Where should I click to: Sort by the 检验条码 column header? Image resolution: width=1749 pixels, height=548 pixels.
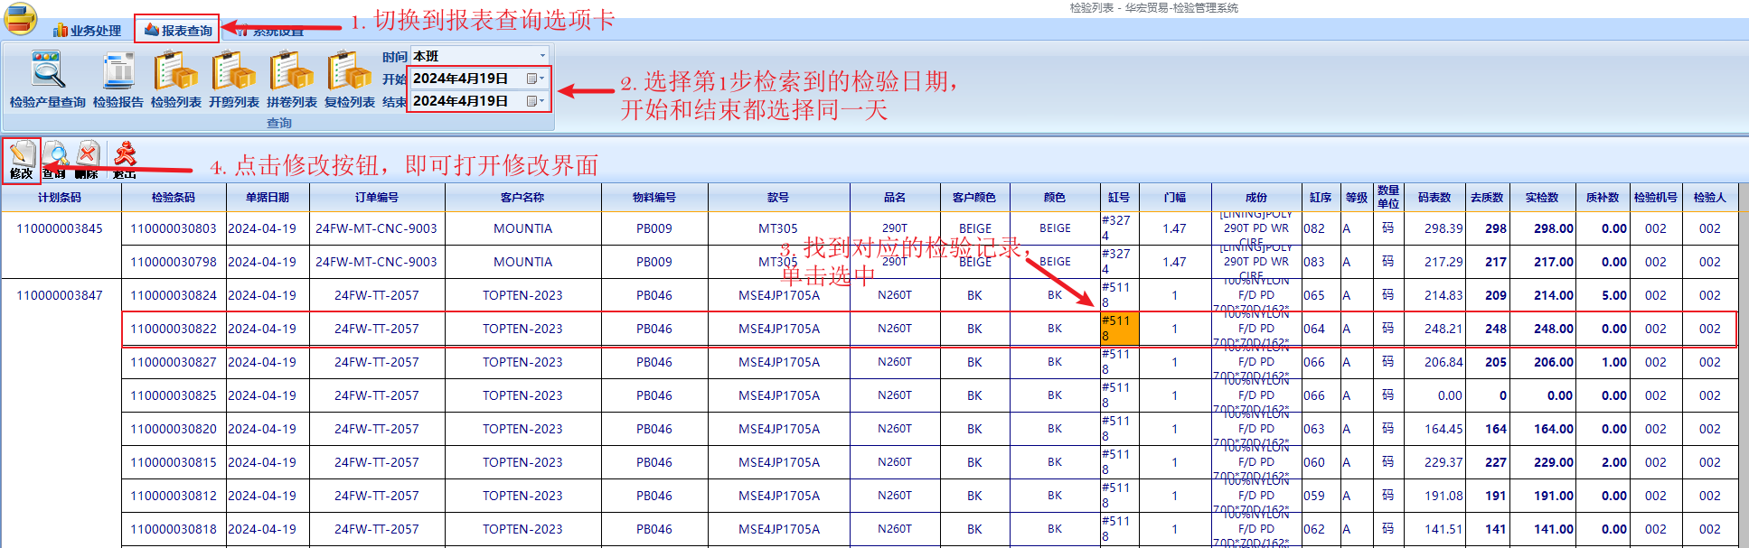(x=173, y=197)
